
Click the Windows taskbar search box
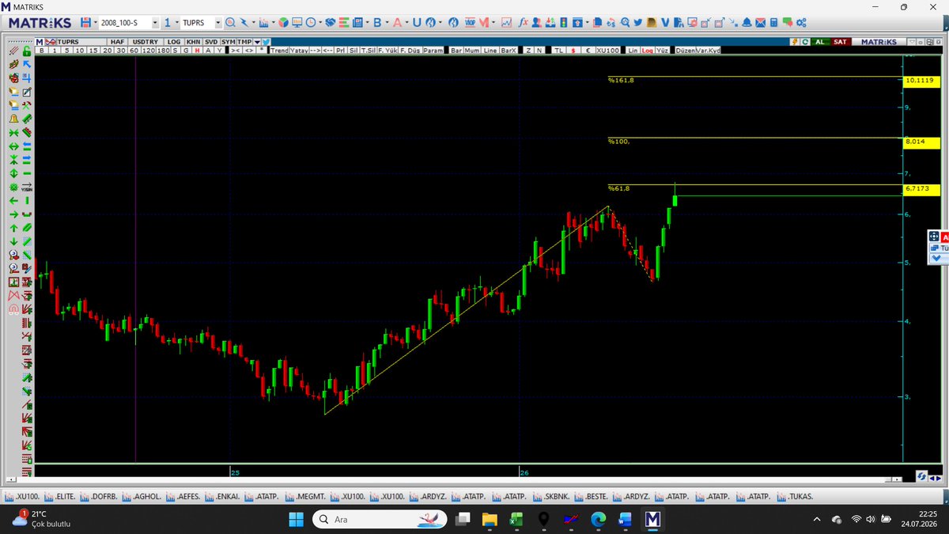point(380,520)
